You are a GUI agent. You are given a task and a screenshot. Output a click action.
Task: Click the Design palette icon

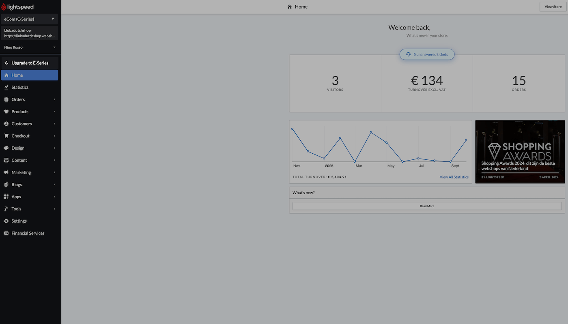6,148
